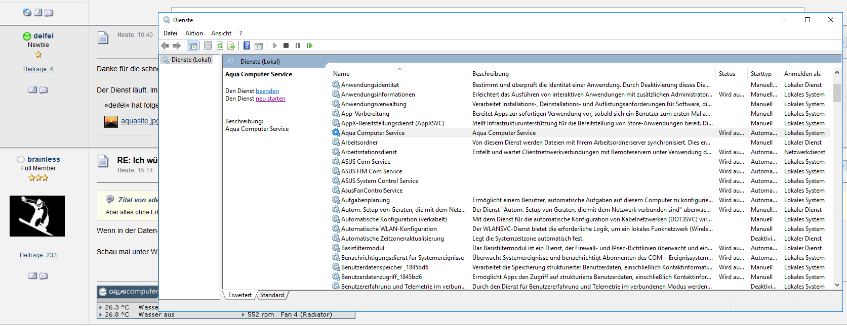Open the Aktion menu

[x=194, y=33]
